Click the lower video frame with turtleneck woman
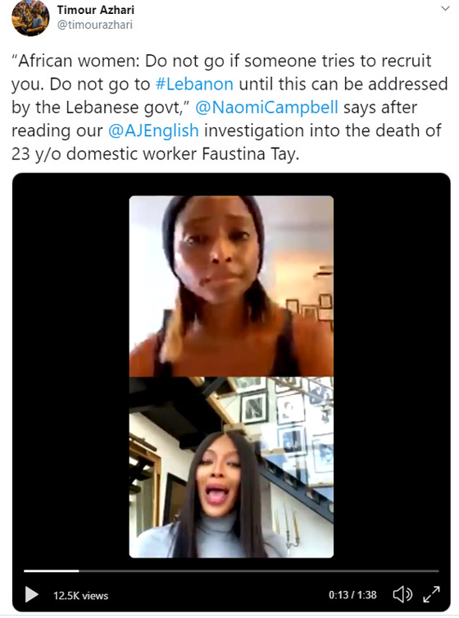Screen dimensions: 459x618 click(x=231, y=467)
